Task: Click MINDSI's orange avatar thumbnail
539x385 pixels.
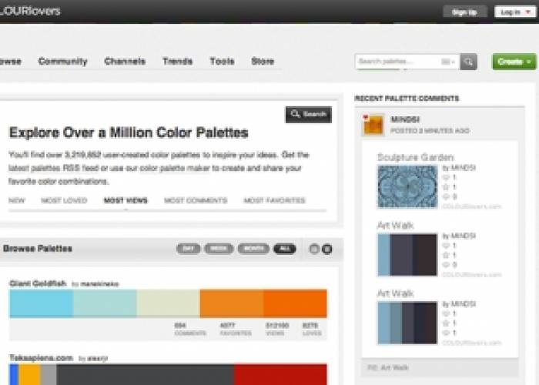Action: click(x=373, y=125)
